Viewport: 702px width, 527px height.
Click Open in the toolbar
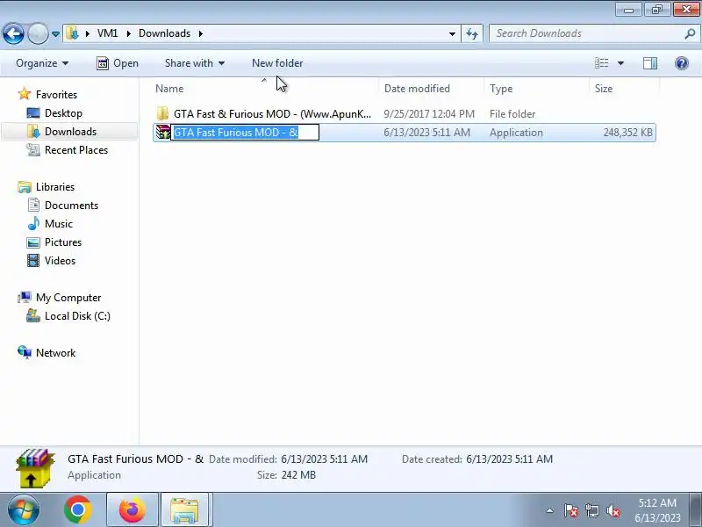tap(118, 63)
